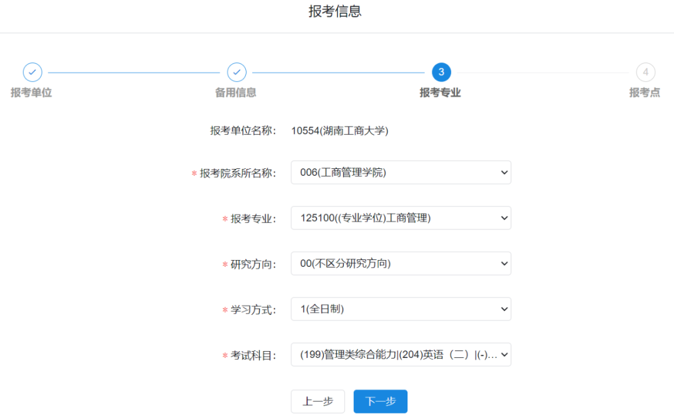Click the checkmark icon for step 报考单位
The image size is (674, 419).
(x=32, y=72)
